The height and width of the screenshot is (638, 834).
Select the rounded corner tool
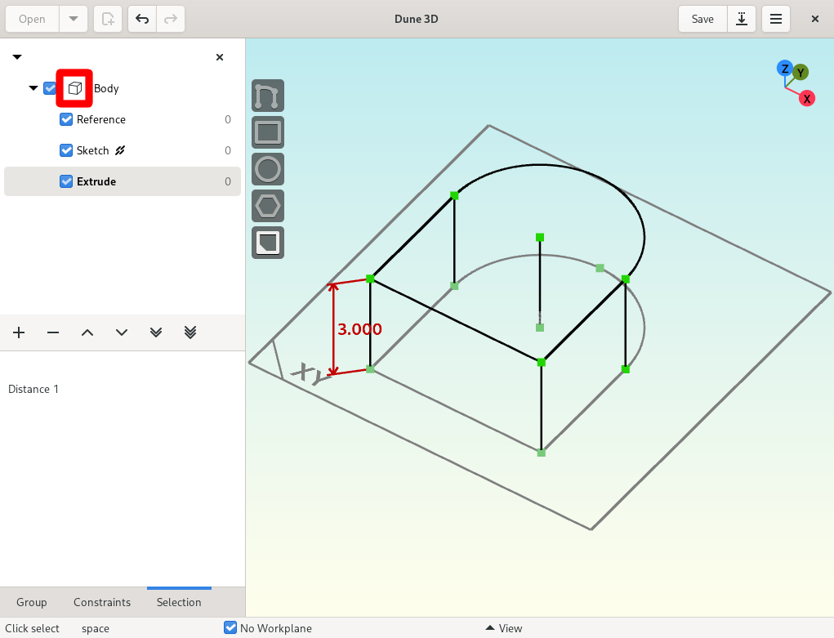coord(268,243)
